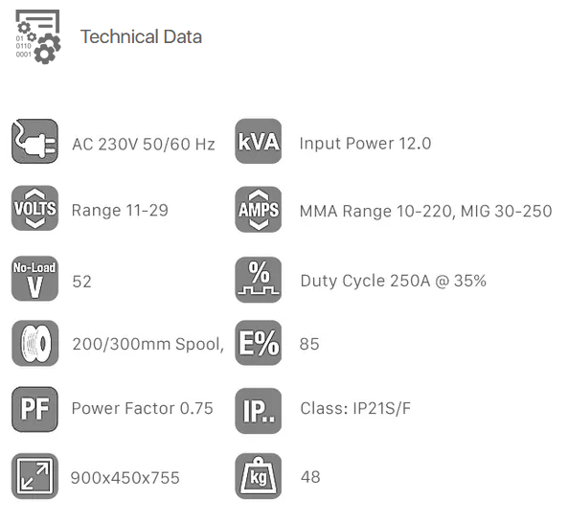This screenshot has height=523, width=568.
Task: Click the kg weight icon
Action: (259, 476)
